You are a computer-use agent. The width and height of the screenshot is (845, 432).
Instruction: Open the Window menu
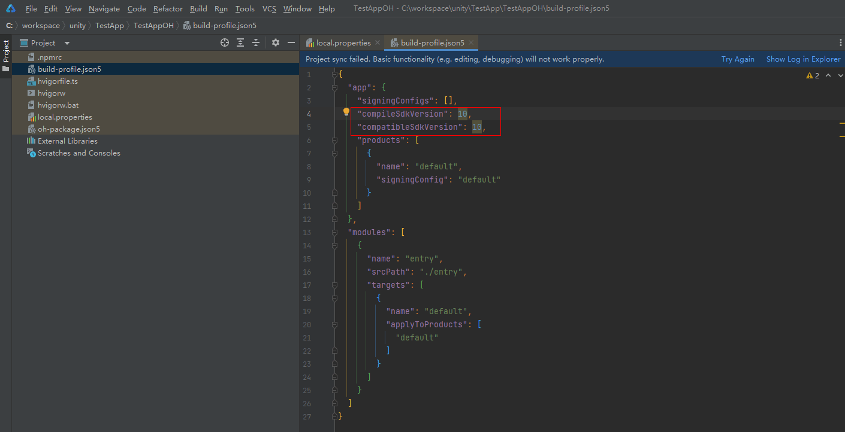297,8
